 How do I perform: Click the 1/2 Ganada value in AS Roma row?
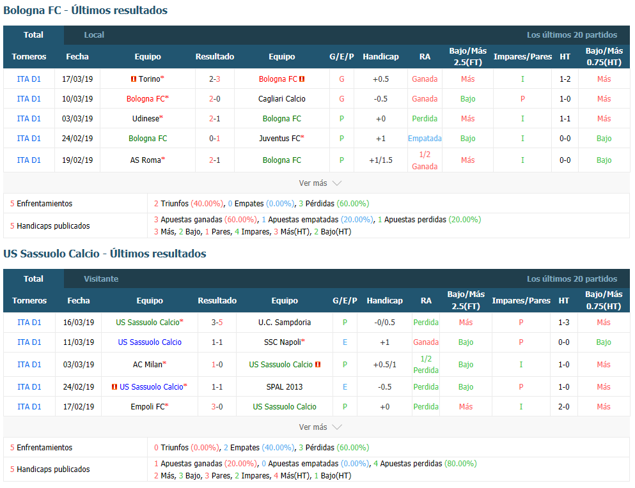click(425, 160)
